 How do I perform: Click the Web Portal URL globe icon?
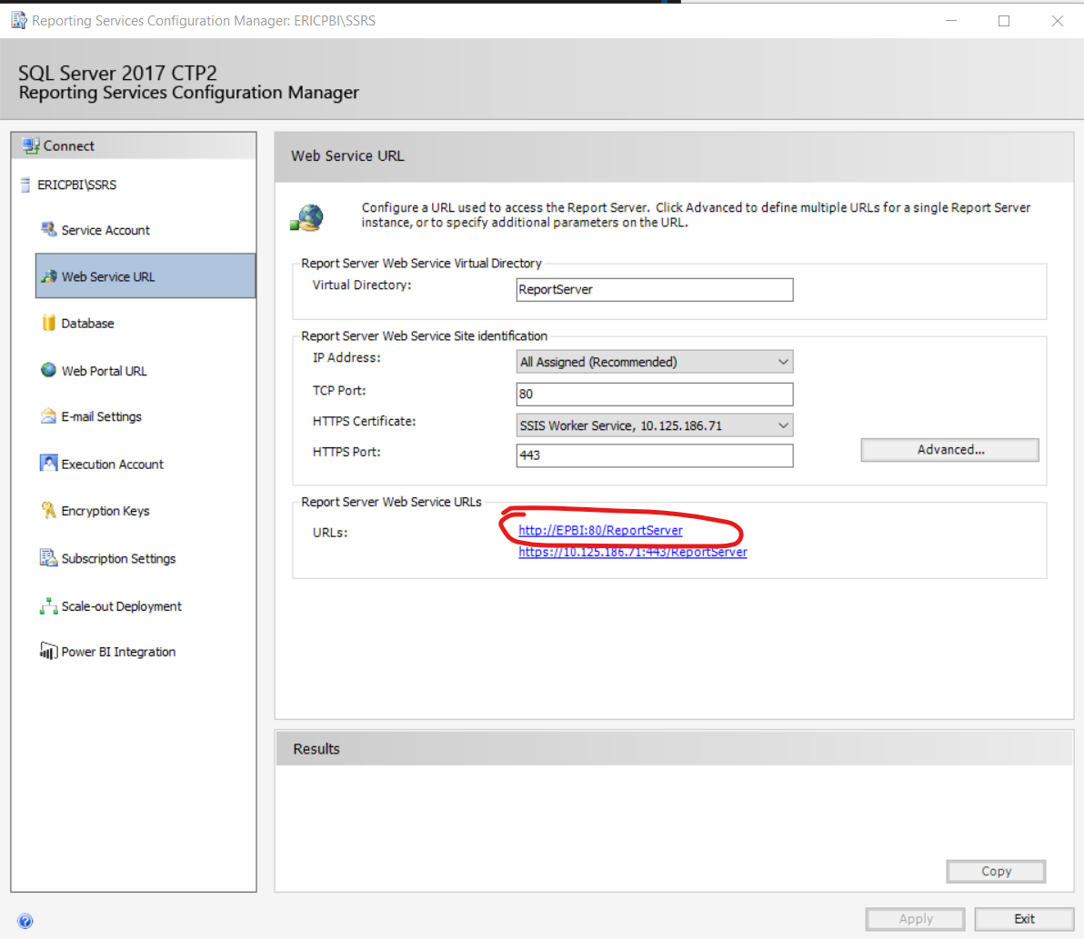[48, 370]
